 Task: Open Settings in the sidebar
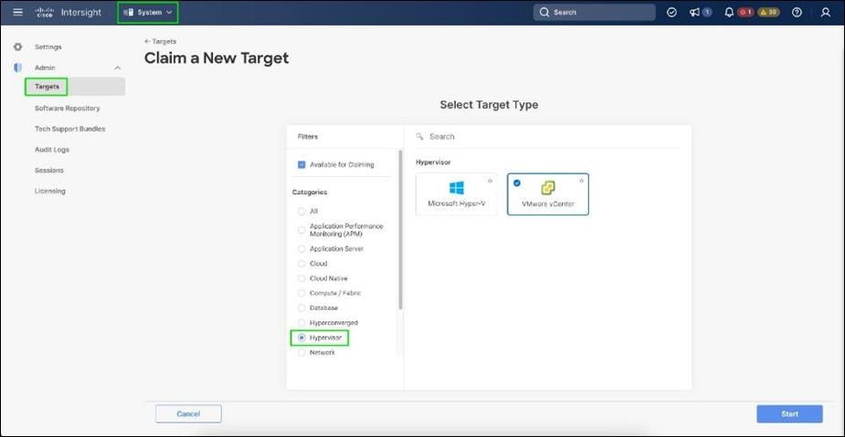pyautogui.click(x=48, y=47)
